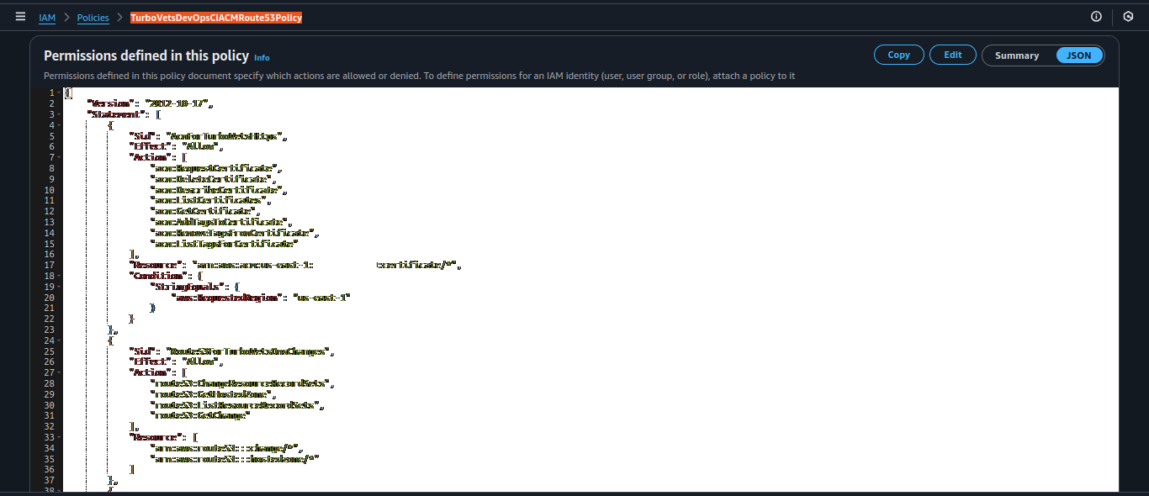Fold the first statement block at line 4
The image size is (1149, 496).
click(59, 125)
